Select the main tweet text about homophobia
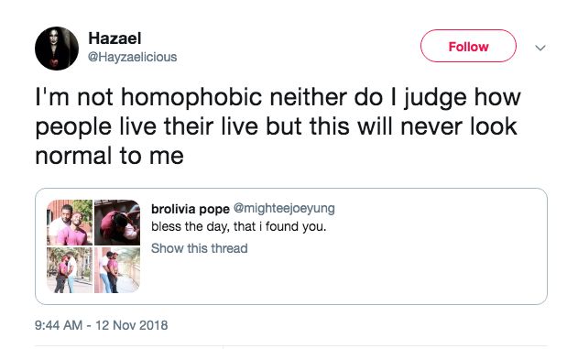The image size is (567, 349). pyautogui.click(x=278, y=126)
